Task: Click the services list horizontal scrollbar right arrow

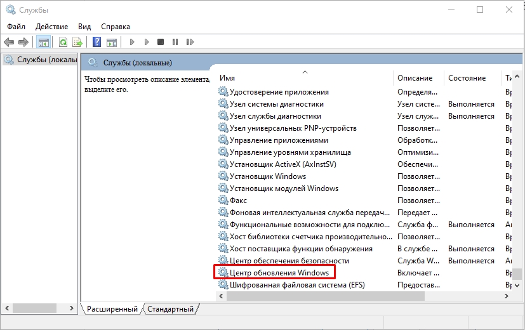Action: [x=506, y=296]
